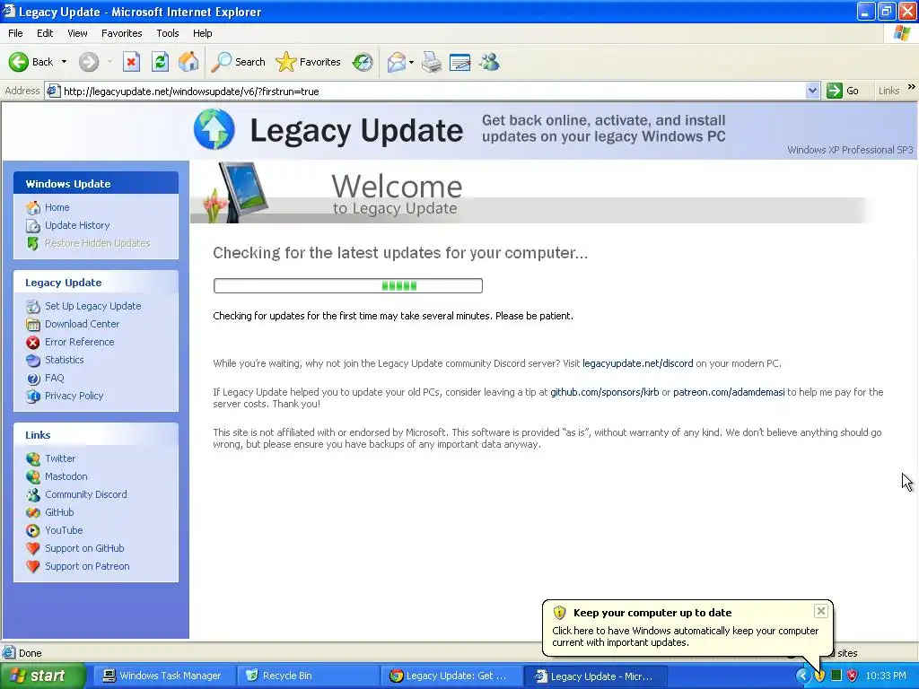Open the History clock toolbar icon

click(x=363, y=62)
